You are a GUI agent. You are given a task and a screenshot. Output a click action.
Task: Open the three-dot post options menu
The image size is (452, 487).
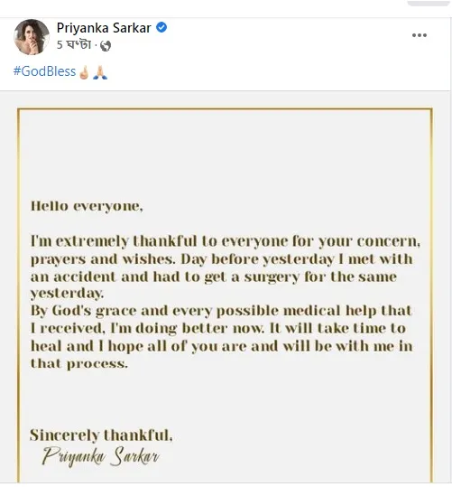tap(420, 35)
